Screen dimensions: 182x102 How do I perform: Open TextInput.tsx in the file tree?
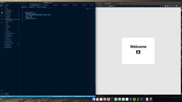9,20
